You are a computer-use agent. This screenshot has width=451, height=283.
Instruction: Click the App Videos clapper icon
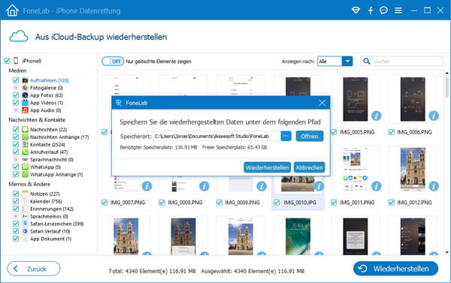pos(26,103)
